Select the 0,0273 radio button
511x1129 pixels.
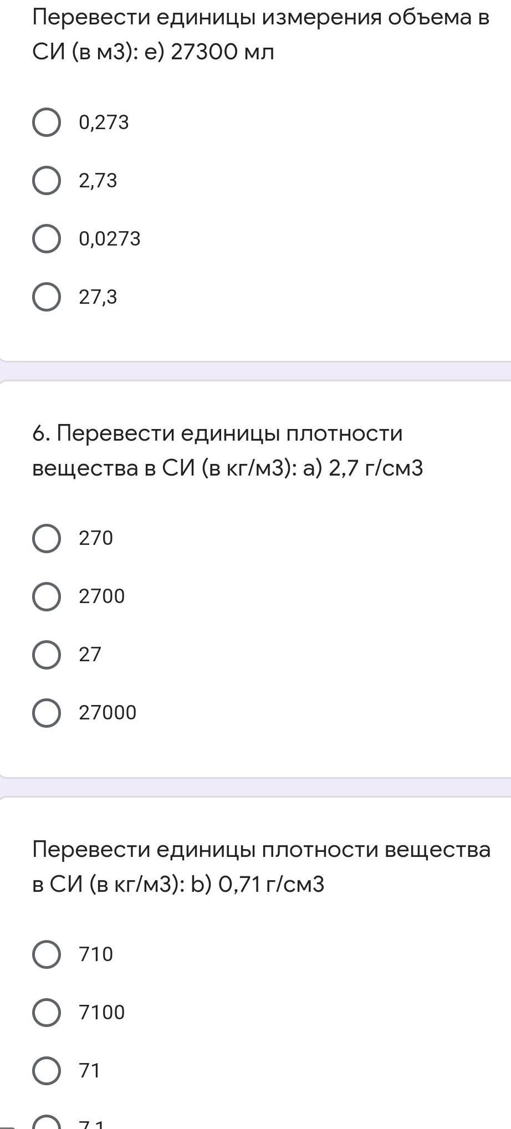click(x=47, y=239)
